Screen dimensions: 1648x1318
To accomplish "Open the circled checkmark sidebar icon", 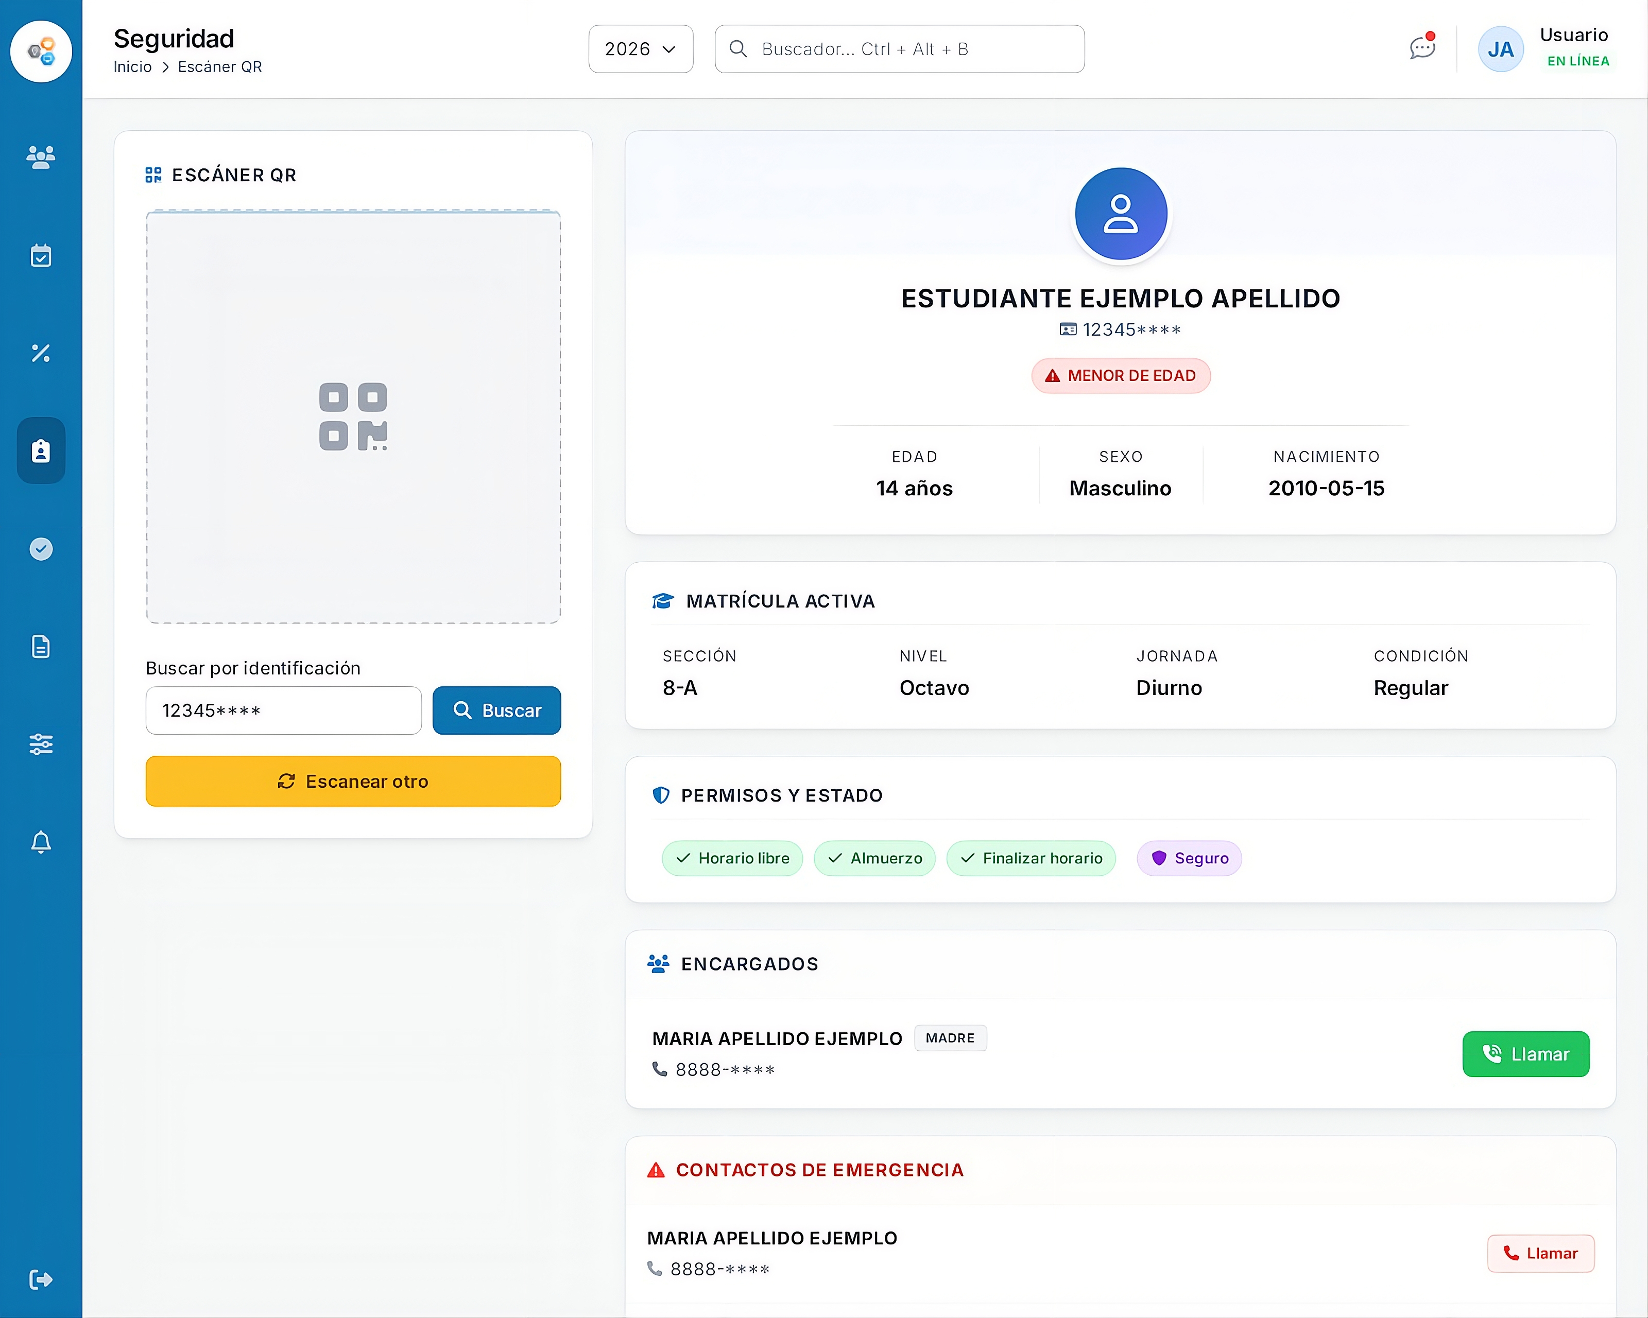I will click(x=41, y=549).
